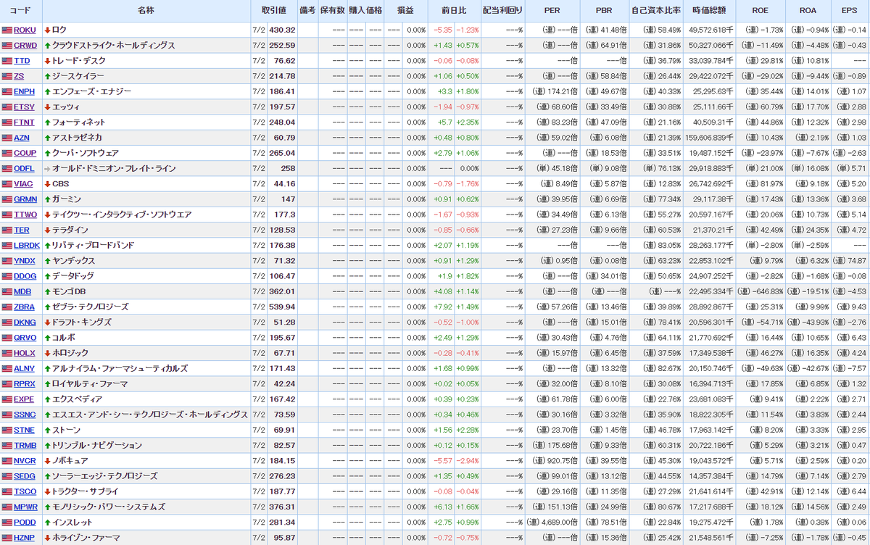Open the FTNT ticker link
870x545 pixels.
pyautogui.click(x=24, y=122)
